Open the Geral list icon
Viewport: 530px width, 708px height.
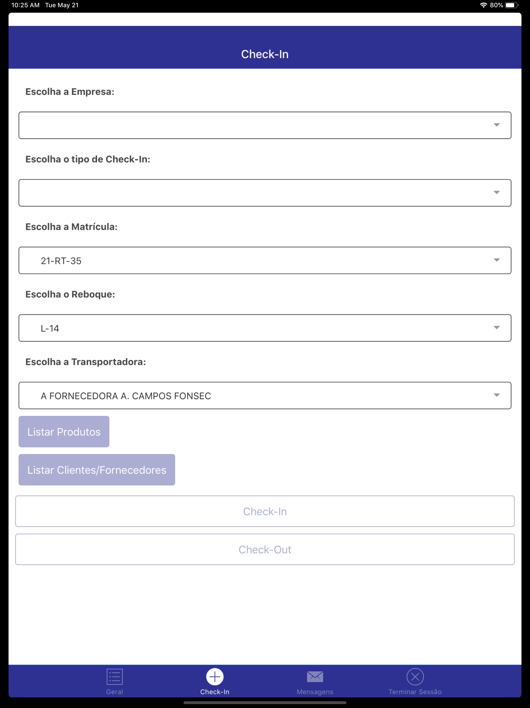click(114, 677)
